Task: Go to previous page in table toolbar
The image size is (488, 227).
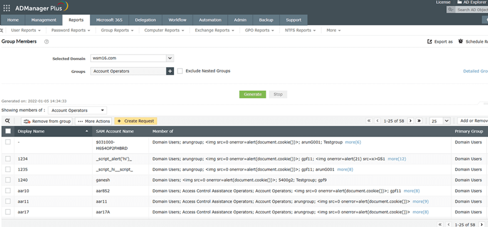Action: (x=377, y=121)
